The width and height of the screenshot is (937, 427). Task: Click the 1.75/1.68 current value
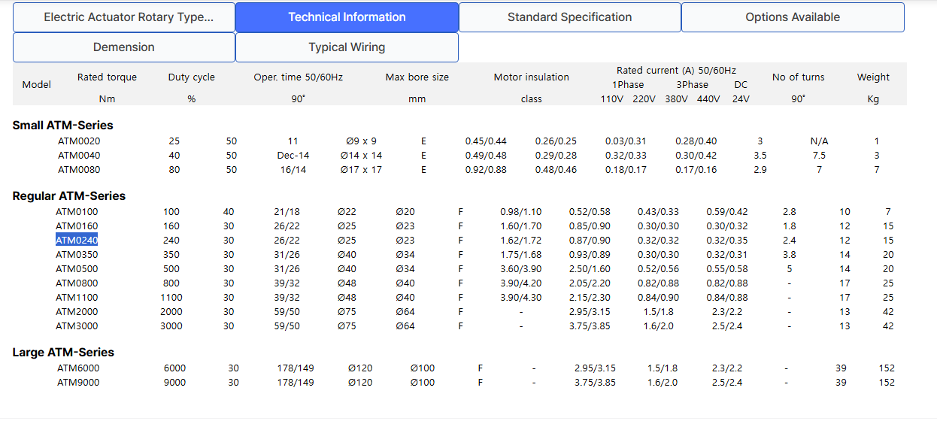(x=520, y=255)
